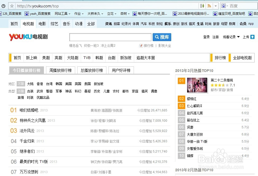Screen dimensions: 258x176
Task: Click the Baidu search box in toolbar
Action: point(243,6)
